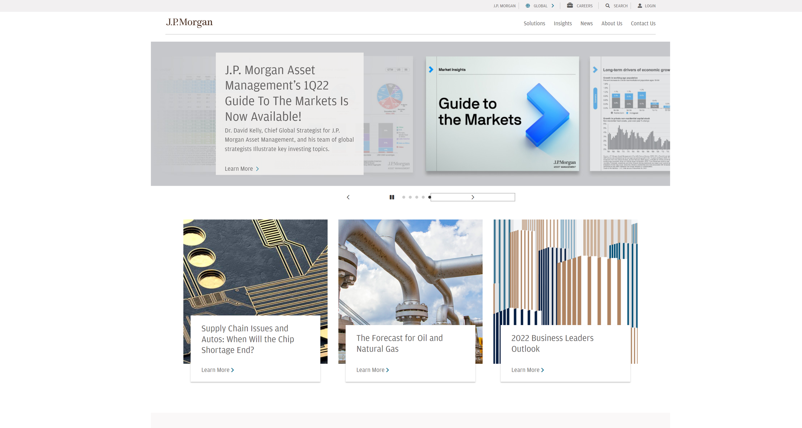The width and height of the screenshot is (802, 428).
Task: Pause the carousel autoplay
Action: pyautogui.click(x=392, y=197)
